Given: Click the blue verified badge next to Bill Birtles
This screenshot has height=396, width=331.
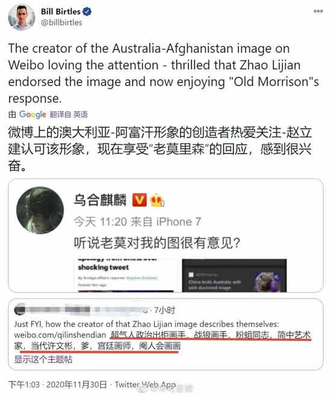Looking at the screenshot, I should click(x=87, y=11).
